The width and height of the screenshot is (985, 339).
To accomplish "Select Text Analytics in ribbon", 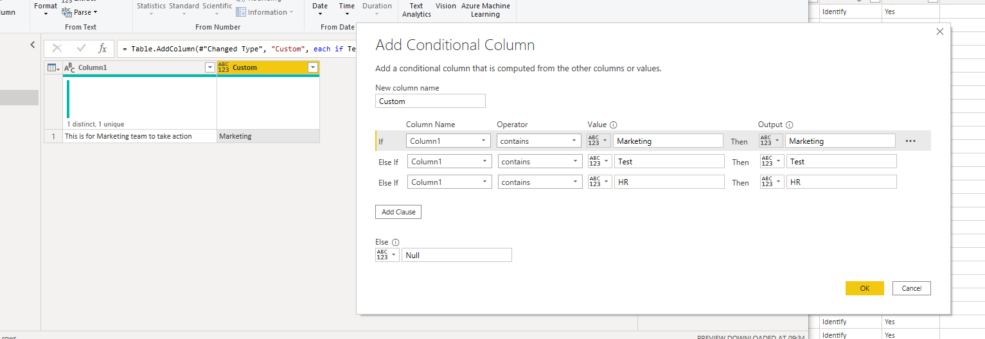I will pos(416,10).
